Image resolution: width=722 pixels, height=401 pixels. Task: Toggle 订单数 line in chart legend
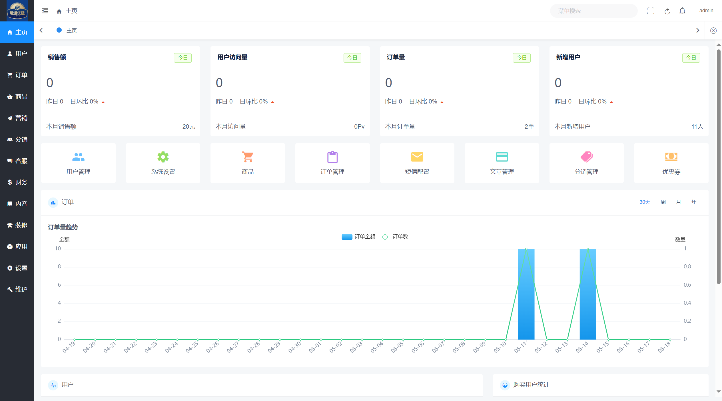394,237
